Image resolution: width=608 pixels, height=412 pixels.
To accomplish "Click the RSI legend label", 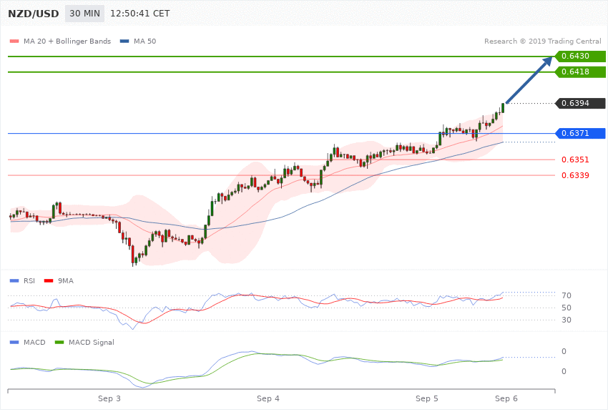I will [29, 280].
